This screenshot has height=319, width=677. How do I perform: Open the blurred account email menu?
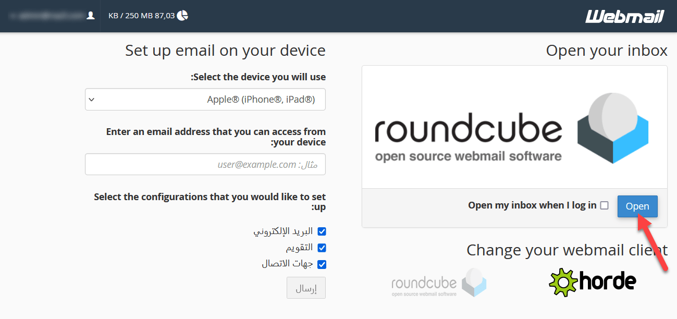51,16
